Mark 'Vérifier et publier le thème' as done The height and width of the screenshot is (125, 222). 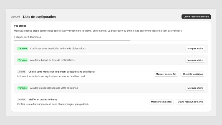tap(161, 102)
